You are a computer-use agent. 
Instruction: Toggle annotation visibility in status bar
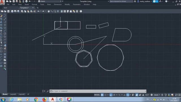click(x=137, y=95)
